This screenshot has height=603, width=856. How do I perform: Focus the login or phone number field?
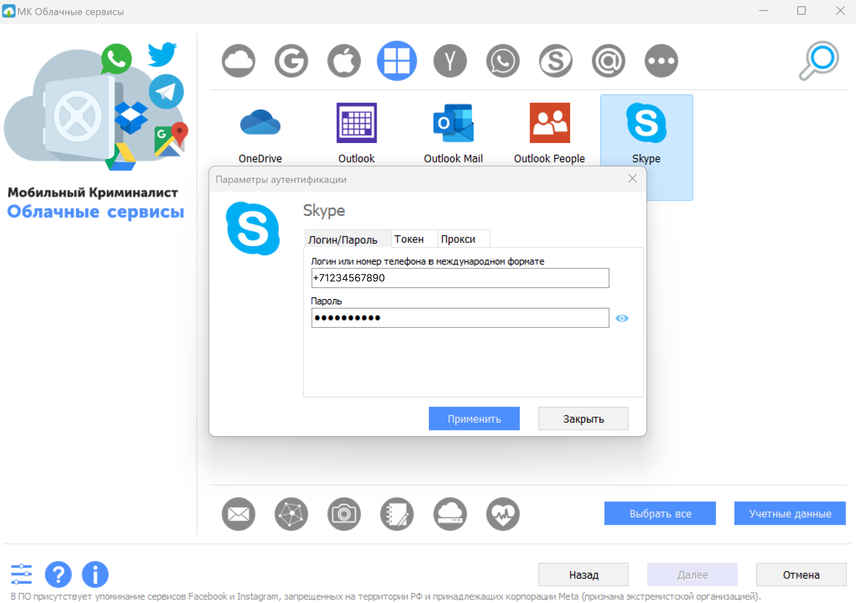[x=460, y=278]
